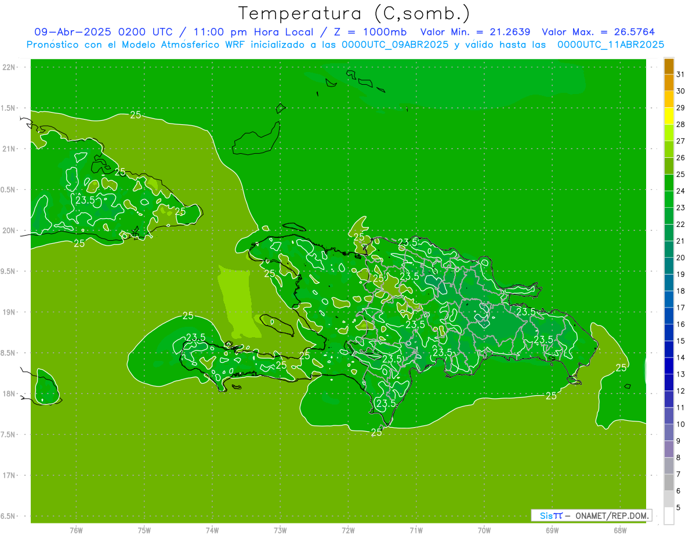Click the "18N" latitude label
Viewport: 696px width, 538px height.
pyautogui.click(x=10, y=393)
